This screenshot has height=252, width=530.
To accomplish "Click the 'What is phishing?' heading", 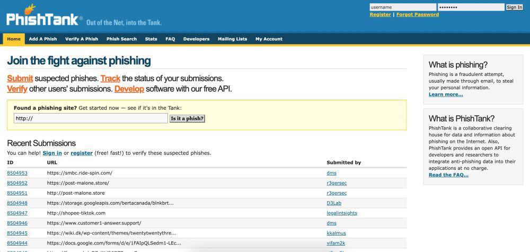I will pyautogui.click(x=458, y=65).
